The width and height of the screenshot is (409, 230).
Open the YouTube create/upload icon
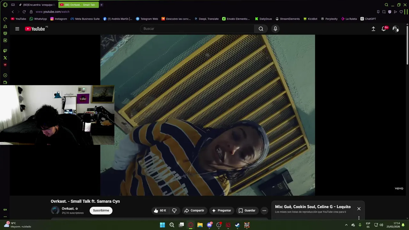point(373,29)
